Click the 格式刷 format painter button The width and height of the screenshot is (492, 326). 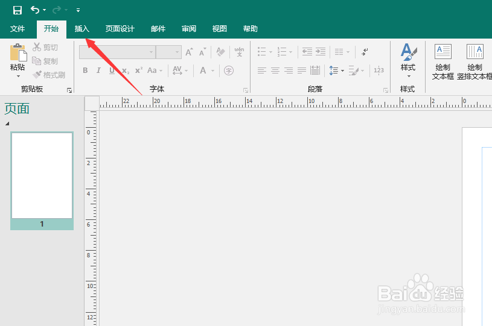[x=49, y=75]
